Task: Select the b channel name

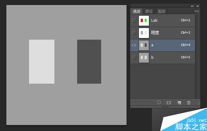Action: 152,57
